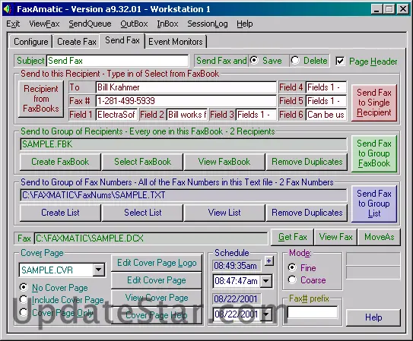Click the MoveAs button
Screen dimensions: 413x341
(379, 237)
